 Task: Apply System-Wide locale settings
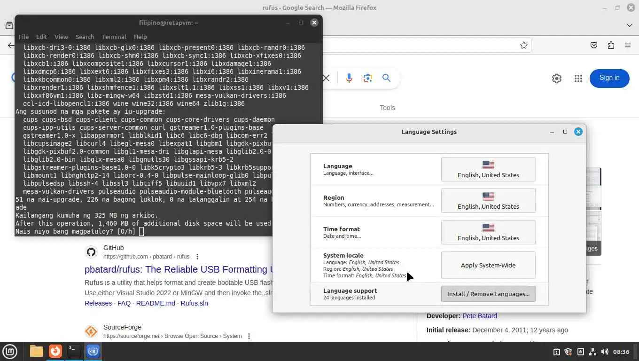click(x=488, y=265)
